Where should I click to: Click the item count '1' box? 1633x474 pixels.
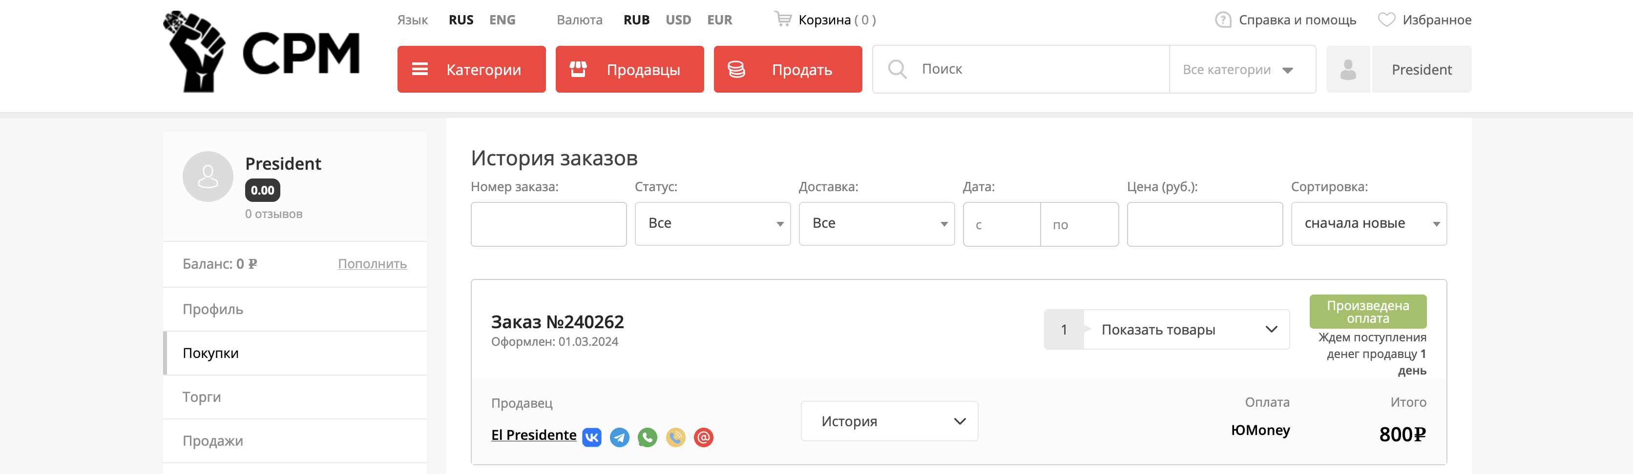[1064, 330]
